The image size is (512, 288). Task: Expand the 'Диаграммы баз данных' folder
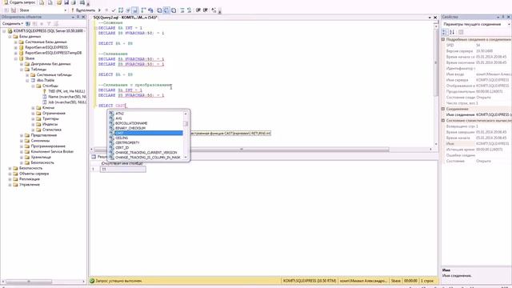point(22,64)
